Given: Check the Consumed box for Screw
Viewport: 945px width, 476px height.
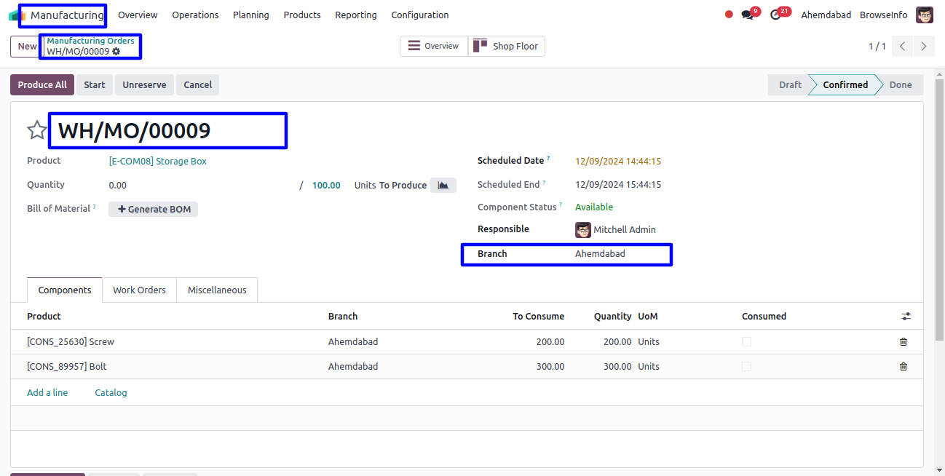Looking at the screenshot, I should (x=746, y=342).
